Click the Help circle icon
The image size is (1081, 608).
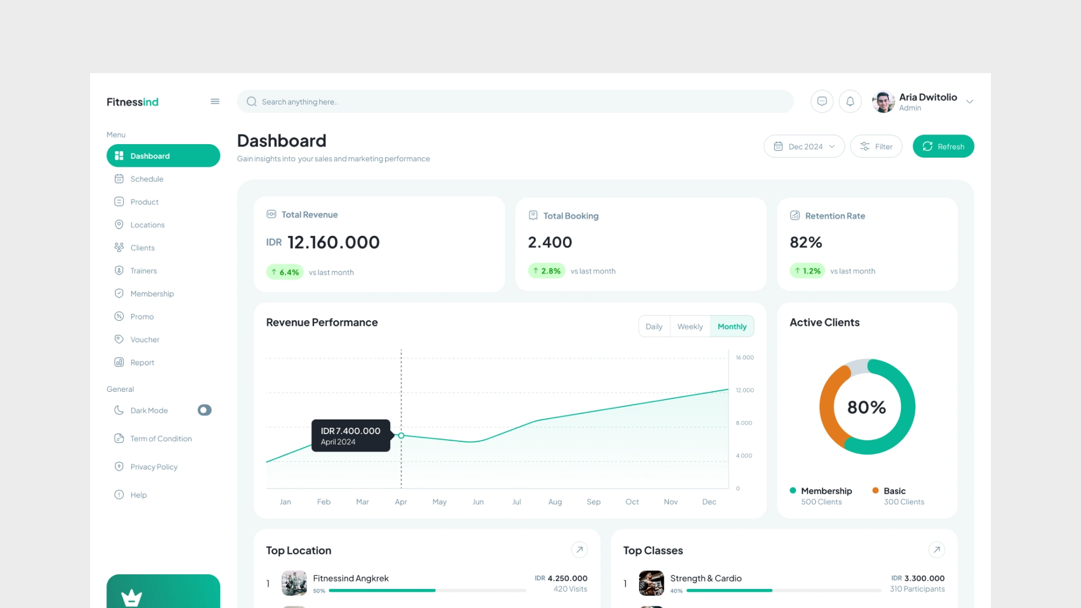tap(119, 494)
